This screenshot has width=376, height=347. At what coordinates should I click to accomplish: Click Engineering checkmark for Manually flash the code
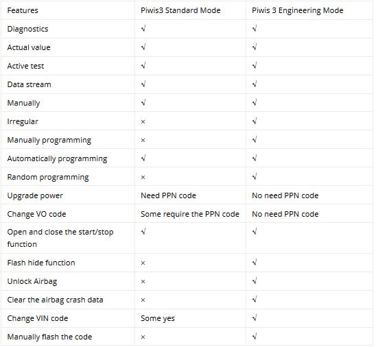coord(255,336)
